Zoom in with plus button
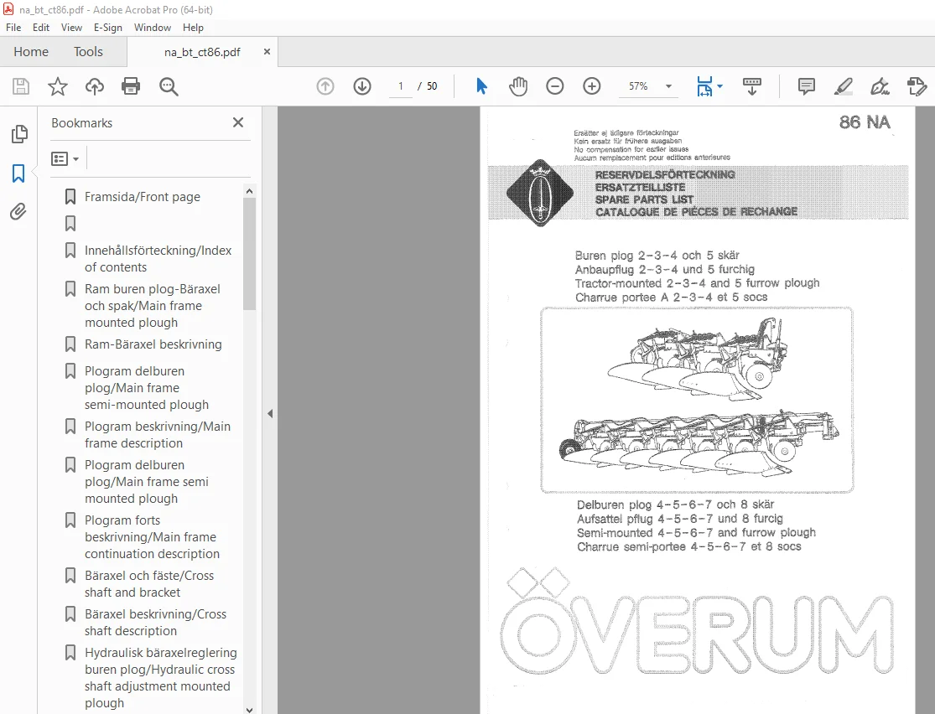935x714 pixels. coord(591,86)
